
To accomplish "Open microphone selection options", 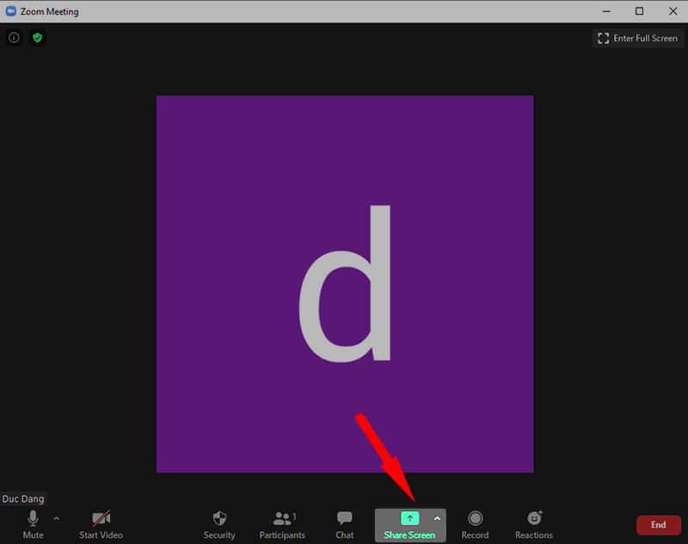I will coord(56,518).
